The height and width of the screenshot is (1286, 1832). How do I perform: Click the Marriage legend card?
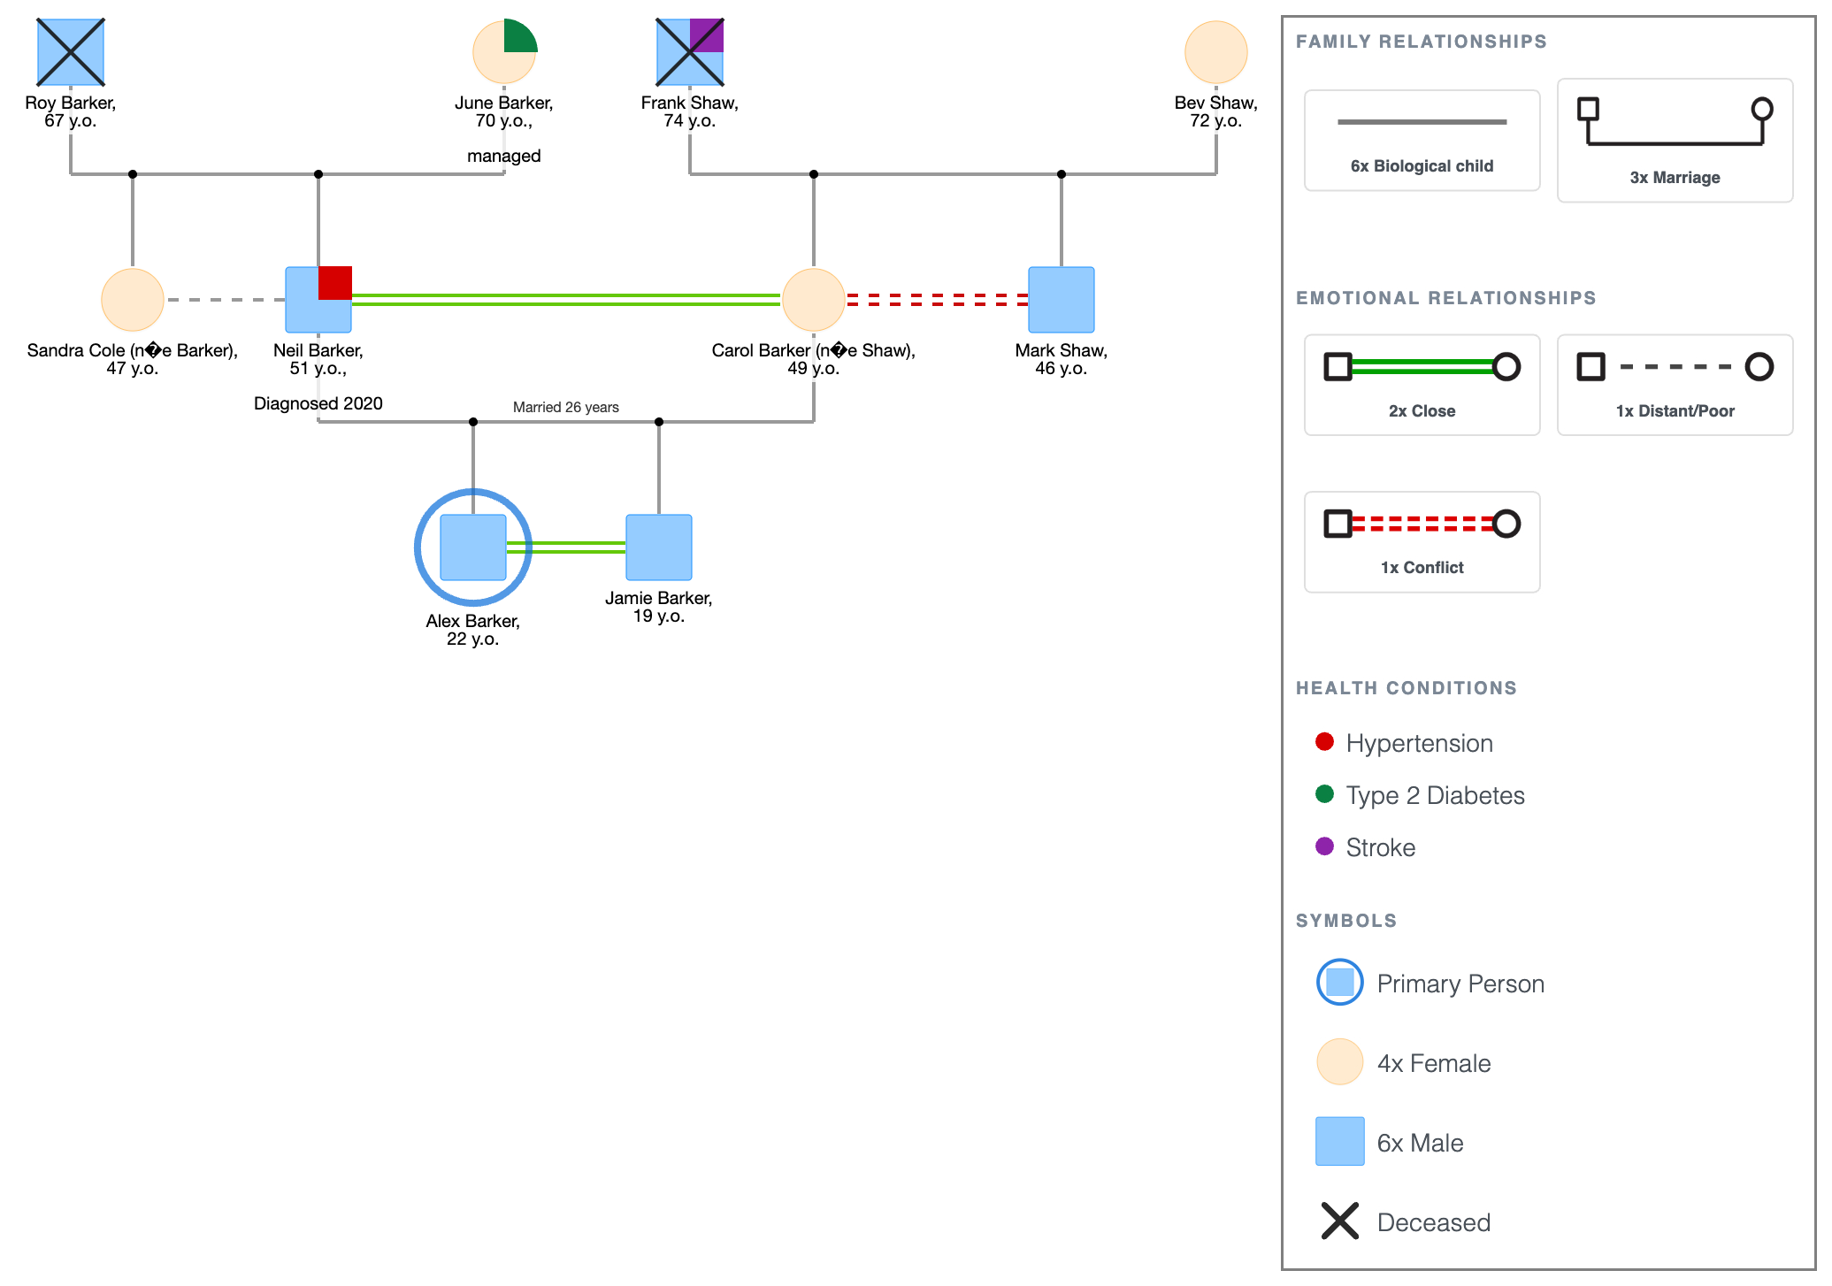(x=1675, y=141)
